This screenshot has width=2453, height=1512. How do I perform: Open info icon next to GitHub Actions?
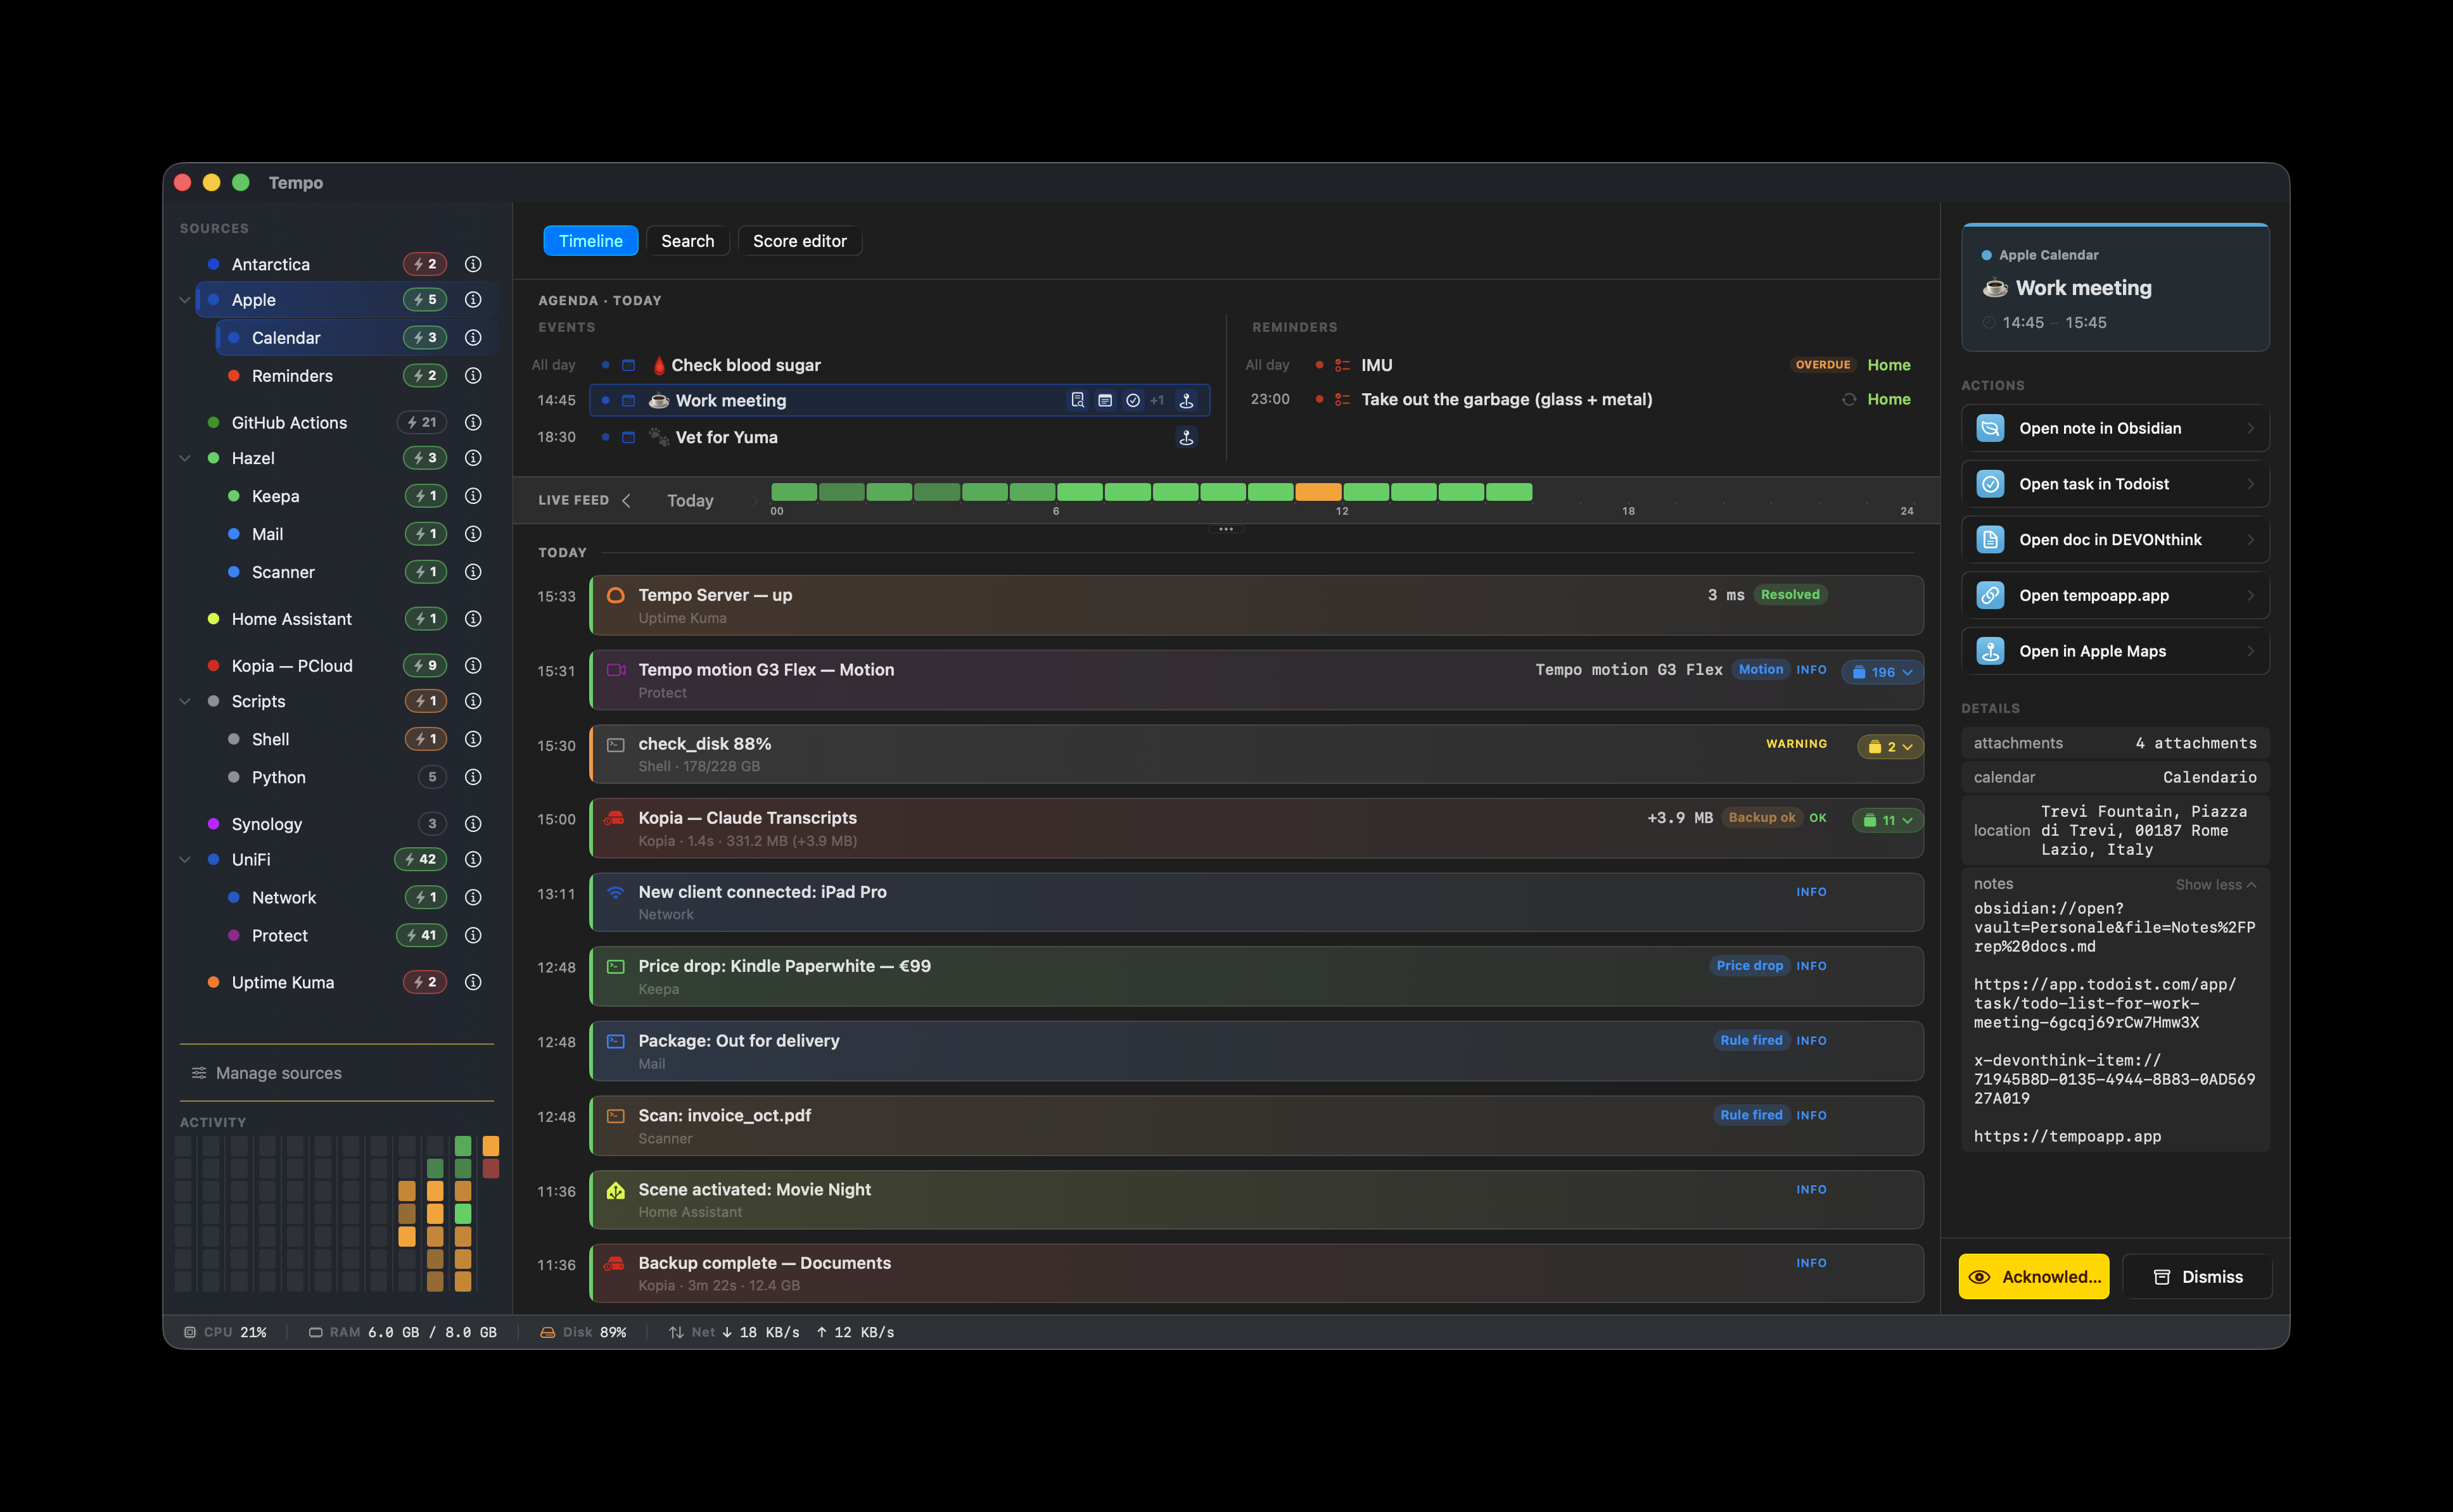tap(473, 422)
